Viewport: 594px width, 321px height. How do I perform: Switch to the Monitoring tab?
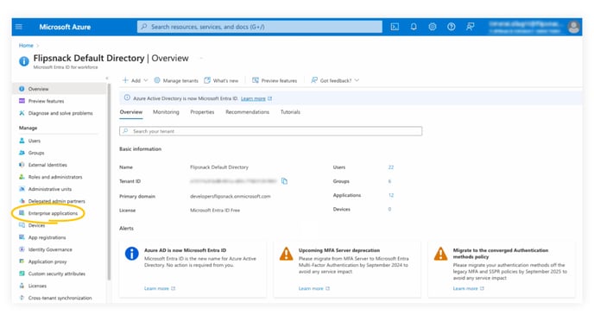pyautogui.click(x=166, y=112)
